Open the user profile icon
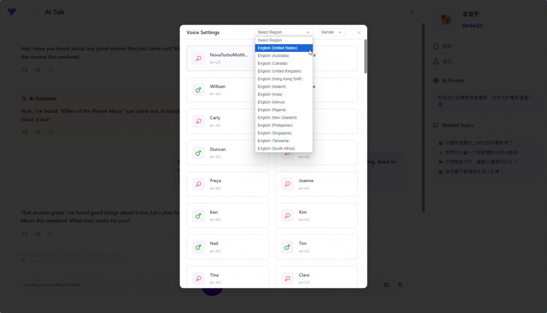The height and width of the screenshot is (313, 547). pyautogui.click(x=412, y=12)
